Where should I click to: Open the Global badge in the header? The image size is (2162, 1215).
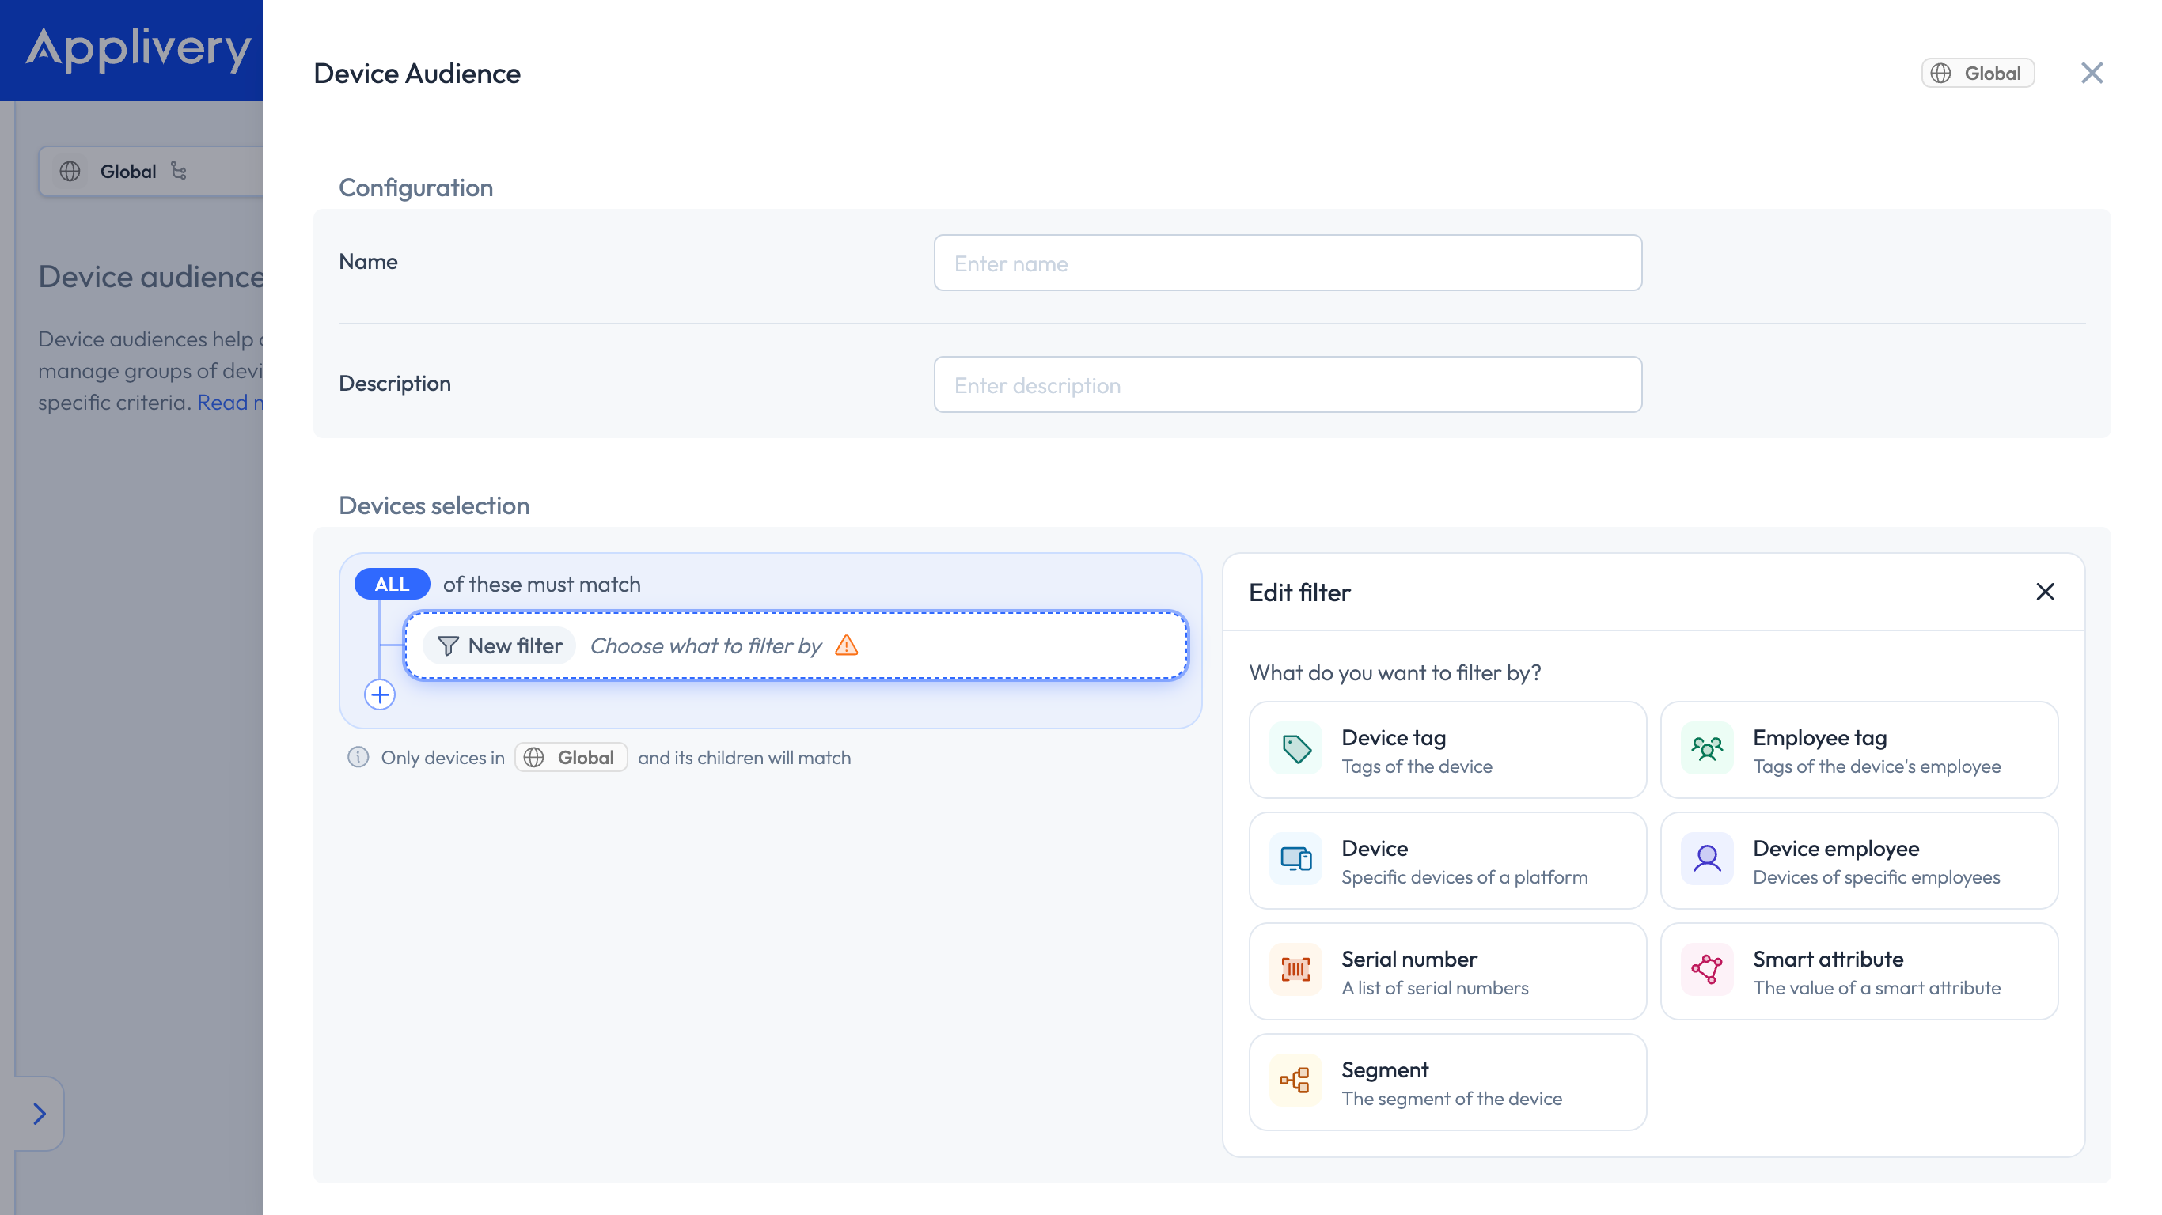(x=1978, y=73)
